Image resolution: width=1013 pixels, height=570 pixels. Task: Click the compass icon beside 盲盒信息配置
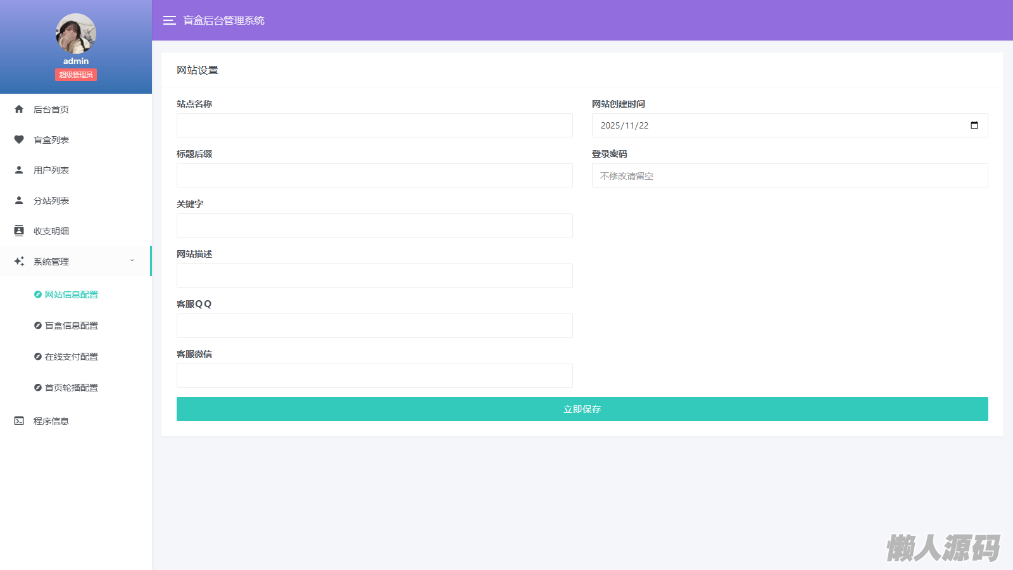[38, 326]
